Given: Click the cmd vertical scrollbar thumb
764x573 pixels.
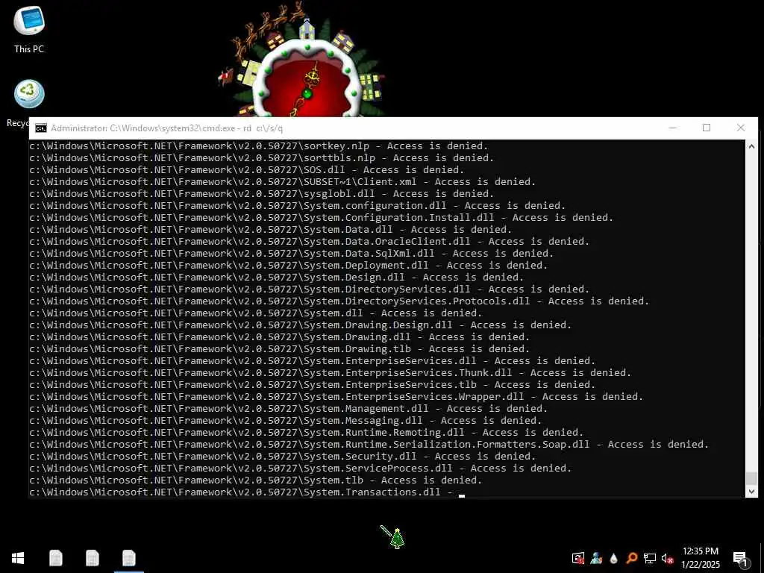Looking at the screenshot, I should [751, 477].
